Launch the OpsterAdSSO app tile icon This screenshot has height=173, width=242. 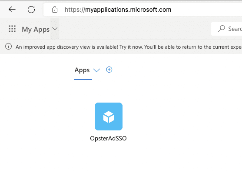point(109,116)
